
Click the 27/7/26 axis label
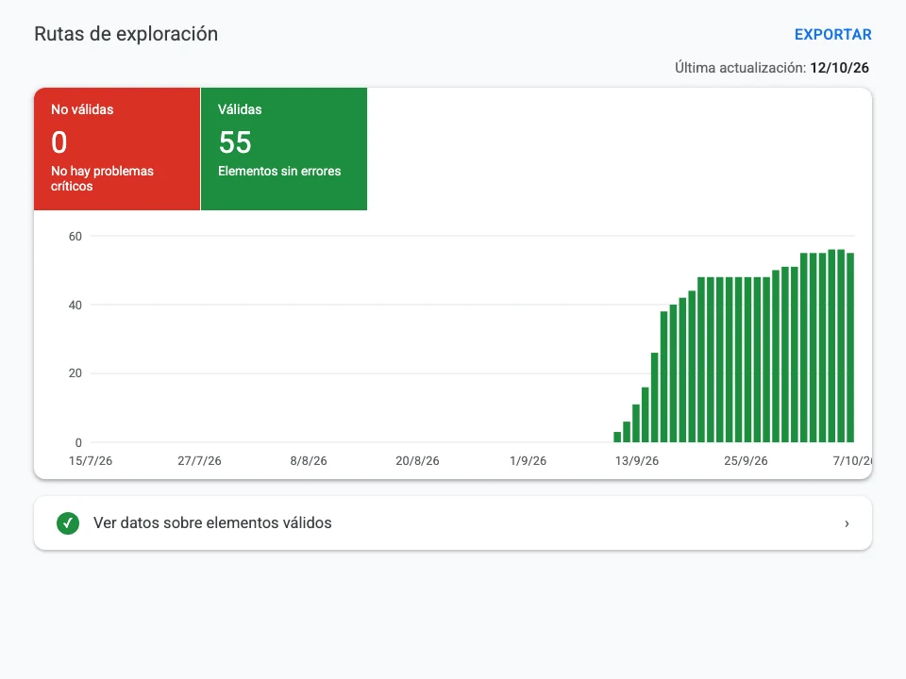click(199, 461)
